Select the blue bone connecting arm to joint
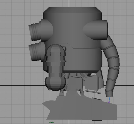Viewport: 134px width, 124px height. point(109,99)
